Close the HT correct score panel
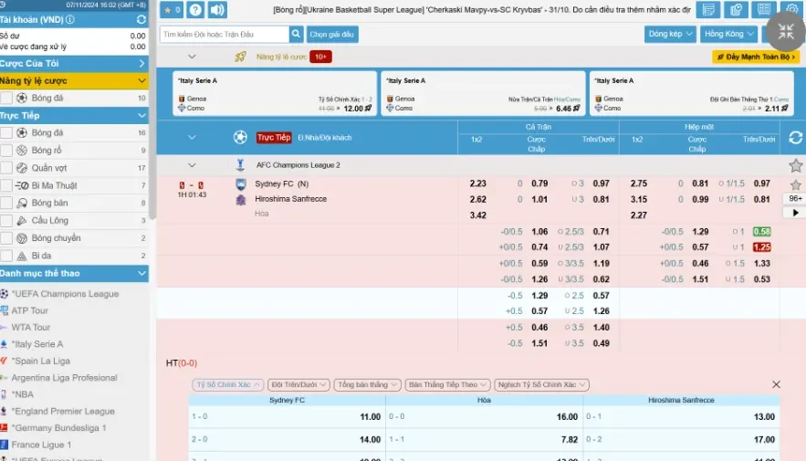This screenshot has height=461, width=806. (777, 385)
